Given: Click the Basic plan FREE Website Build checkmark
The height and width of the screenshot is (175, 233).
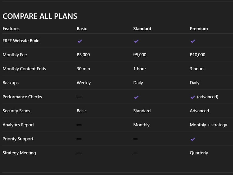Looking at the screenshot, I should pyautogui.click(x=80, y=41).
